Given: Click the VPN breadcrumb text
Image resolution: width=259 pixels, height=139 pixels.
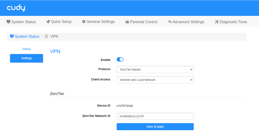Looking at the screenshot, I should tap(54, 36).
